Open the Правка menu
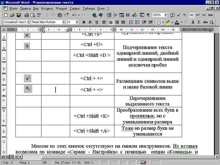220x165 pixels. pos(25,9)
